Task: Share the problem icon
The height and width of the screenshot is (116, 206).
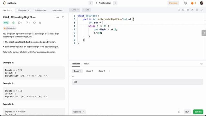Action: [40, 23]
